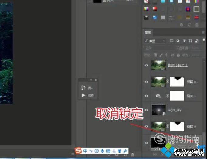The width and height of the screenshot is (207, 159).
Task: Click Sogou input method S logo
Action: point(78,150)
